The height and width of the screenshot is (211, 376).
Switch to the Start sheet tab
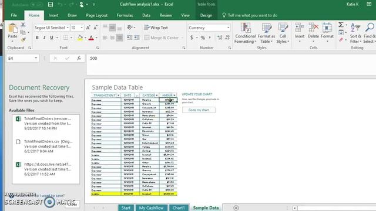point(126,207)
